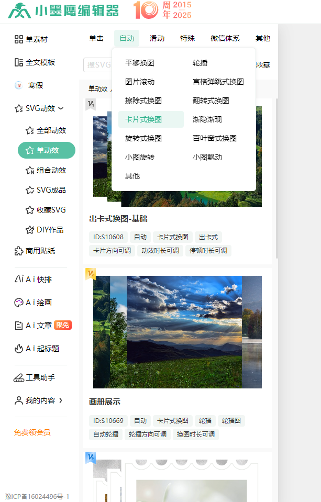Click the 画册展示 title

tap(104, 402)
